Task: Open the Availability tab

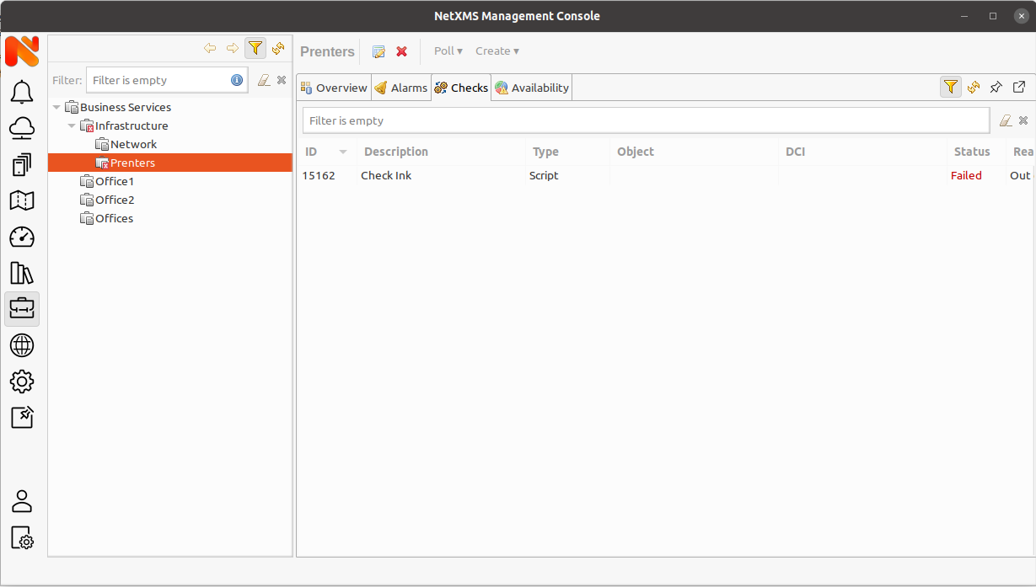Action: 532,88
